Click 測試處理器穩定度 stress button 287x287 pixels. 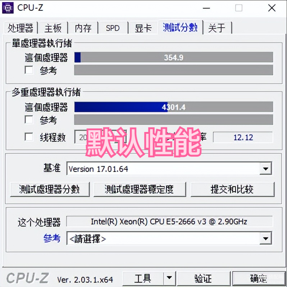click(x=140, y=189)
